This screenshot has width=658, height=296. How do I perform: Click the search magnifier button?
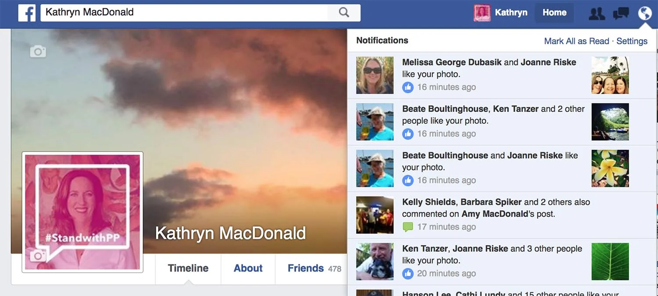click(344, 13)
